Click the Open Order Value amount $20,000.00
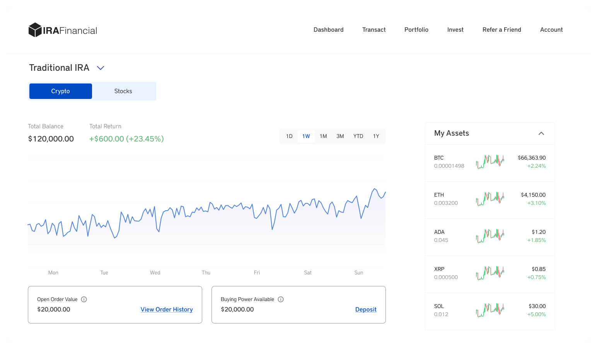This screenshot has height=349, width=597. coord(54,310)
